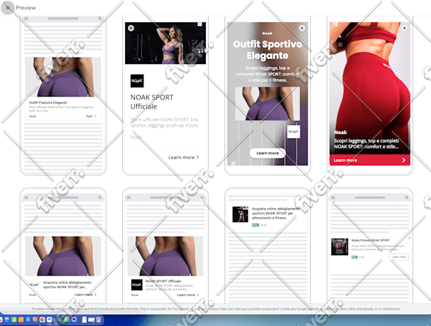This screenshot has height=326, width=431.
Task: Open Numbers from the dock
Action: (x=13, y=320)
